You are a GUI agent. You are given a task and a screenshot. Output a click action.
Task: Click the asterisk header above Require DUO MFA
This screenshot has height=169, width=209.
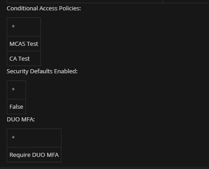tap(34, 138)
